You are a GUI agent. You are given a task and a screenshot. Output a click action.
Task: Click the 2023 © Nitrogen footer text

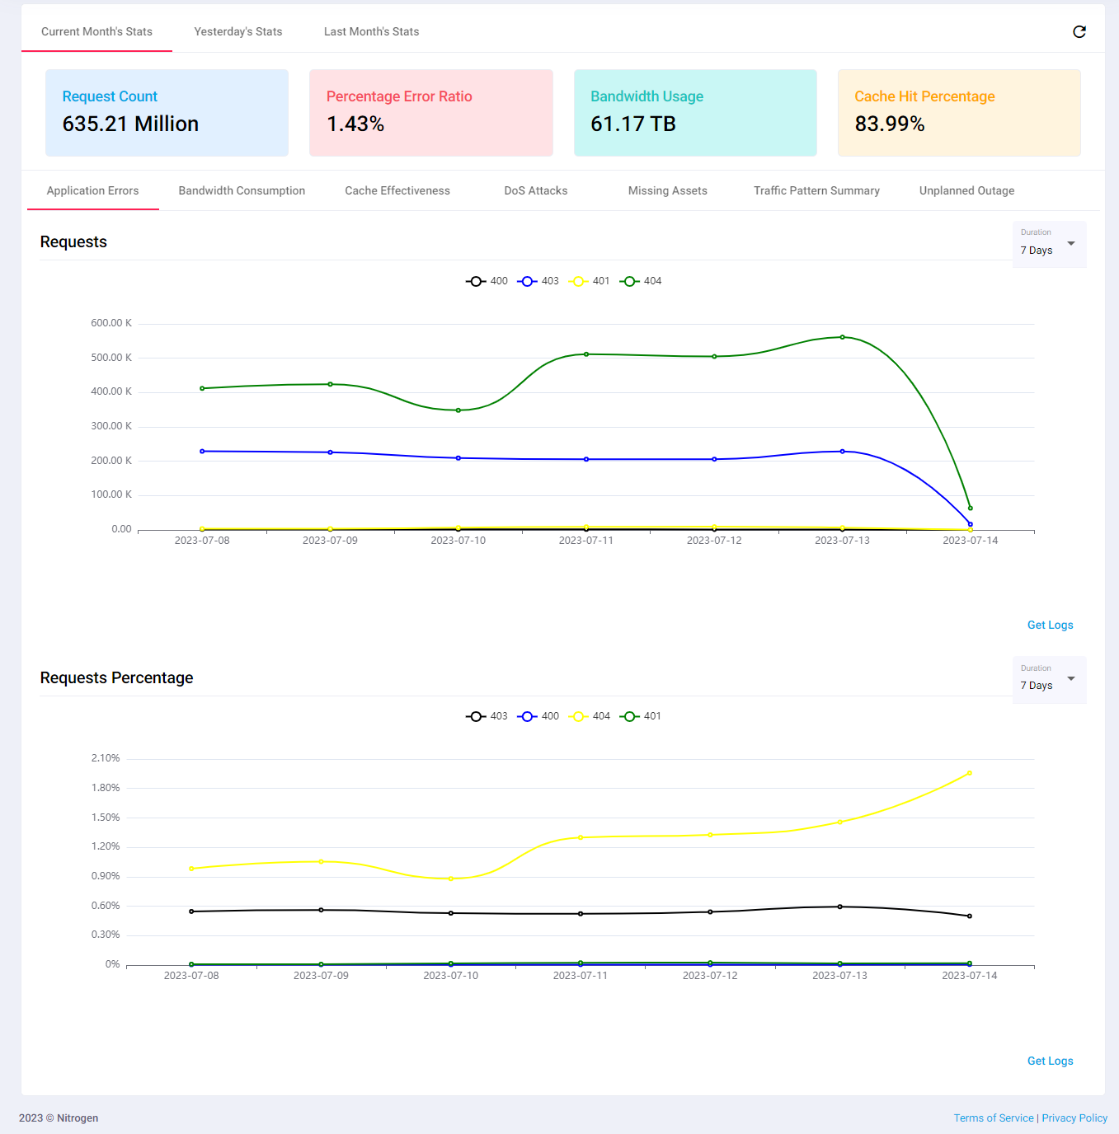[59, 1118]
